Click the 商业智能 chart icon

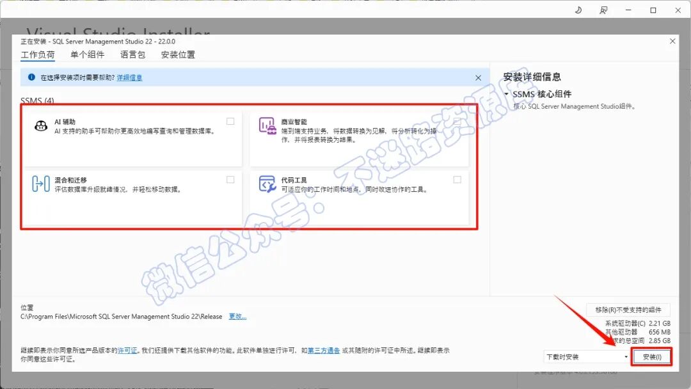tap(267, 126)
